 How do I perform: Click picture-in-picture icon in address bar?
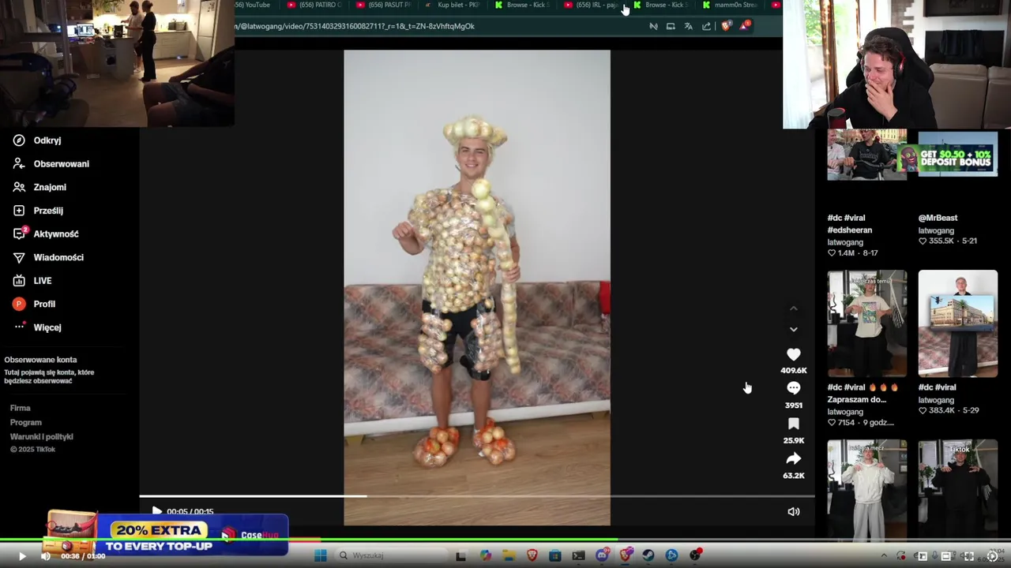click(671, 26)
